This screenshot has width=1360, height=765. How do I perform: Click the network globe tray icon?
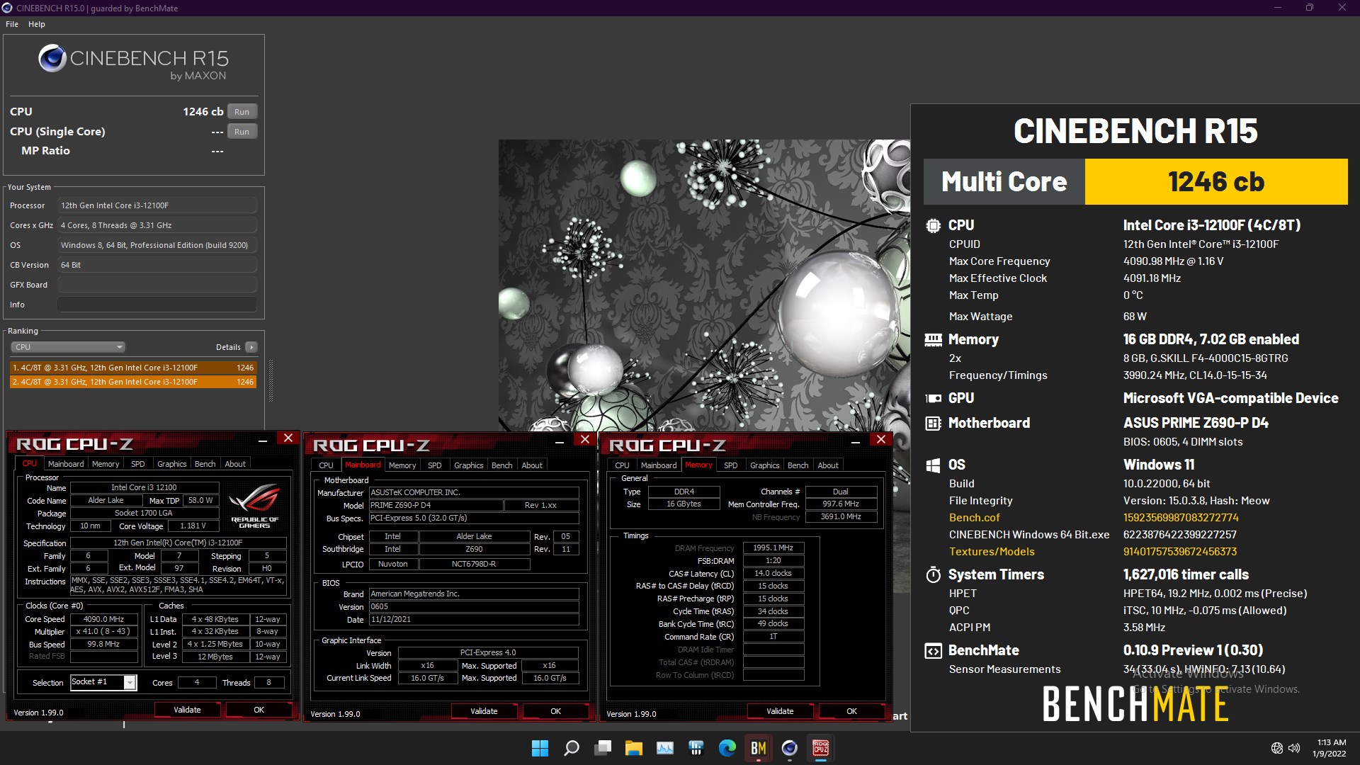(1276, 748)
